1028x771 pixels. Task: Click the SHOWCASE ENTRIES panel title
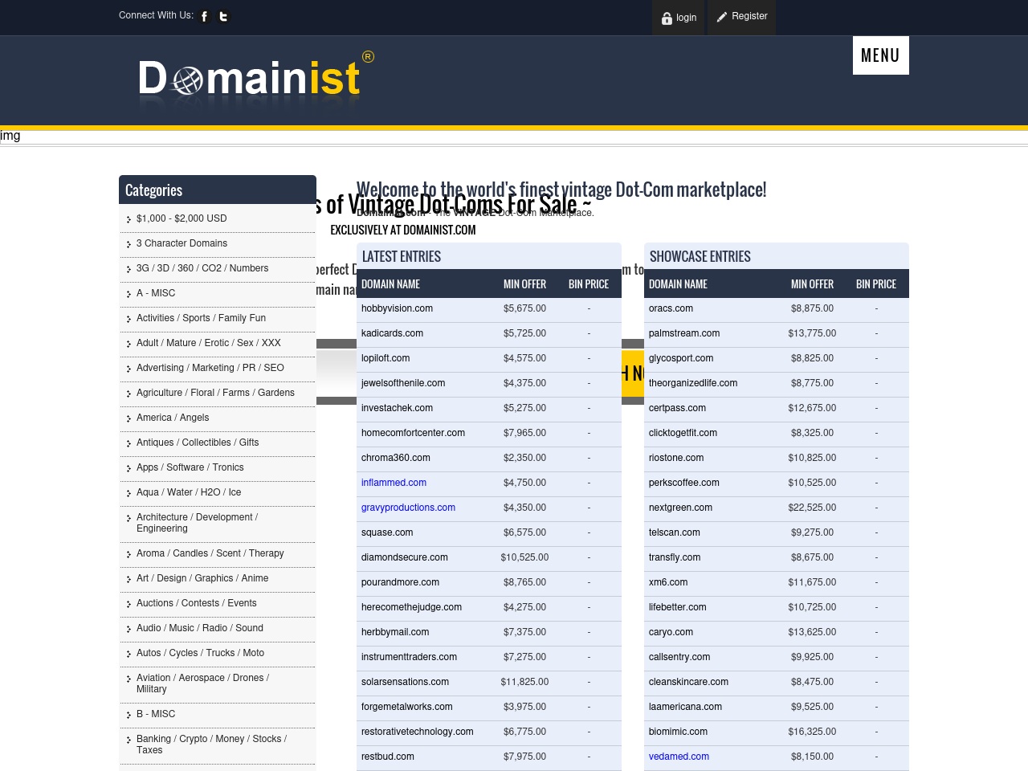(x=700, y=256)
